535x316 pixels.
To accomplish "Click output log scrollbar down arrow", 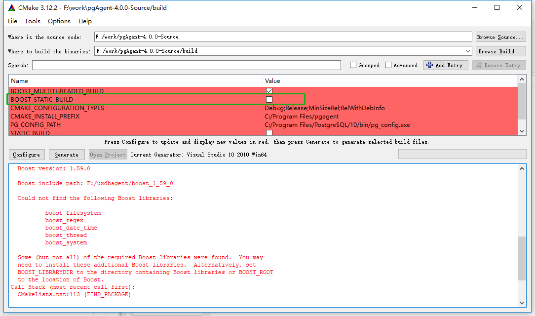I will 522,303.
